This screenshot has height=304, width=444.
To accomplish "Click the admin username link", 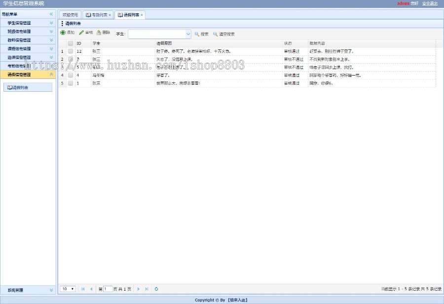I will (404, 3).
